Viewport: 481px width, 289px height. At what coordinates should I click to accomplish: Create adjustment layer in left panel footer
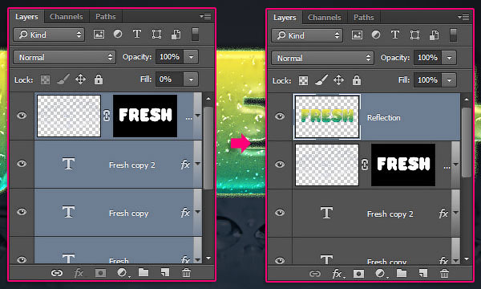point(123,273)
